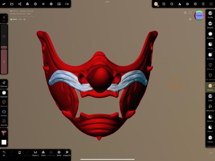Select the Arrastrar drag tool
Screen dimensions: 215x161
tap(210, 56)
